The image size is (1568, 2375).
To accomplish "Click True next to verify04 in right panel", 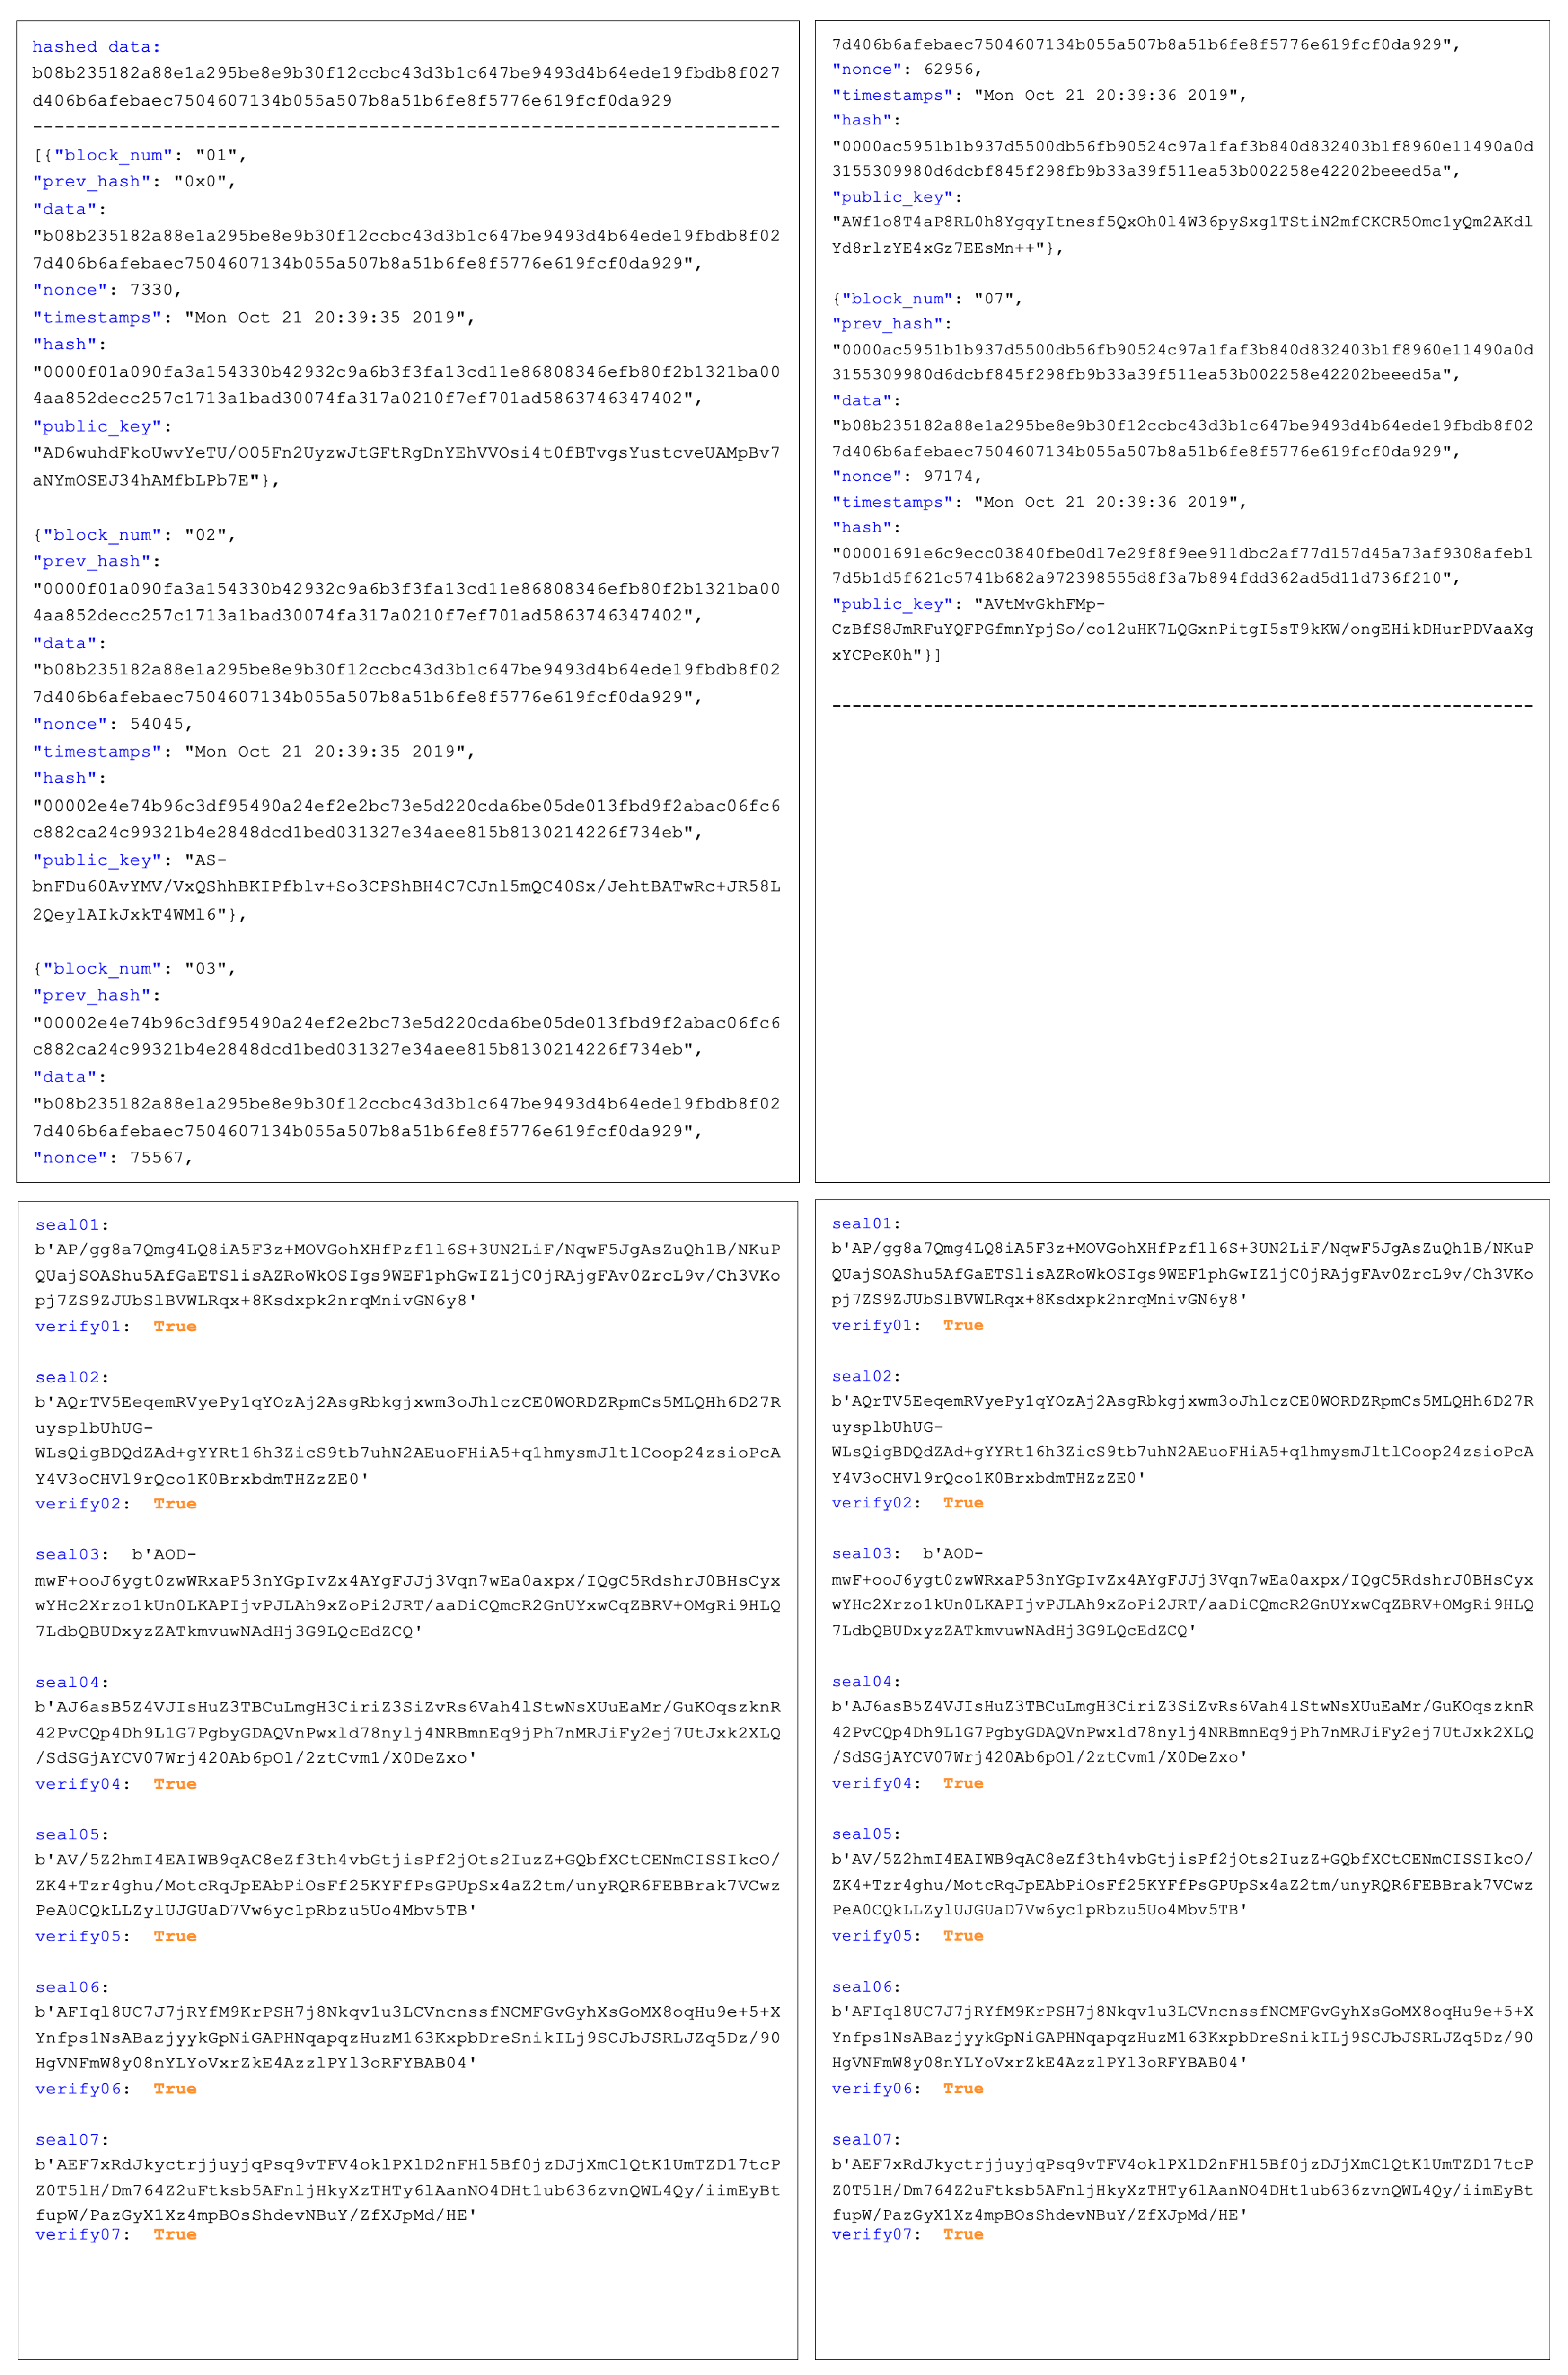I will (963, 1784).
